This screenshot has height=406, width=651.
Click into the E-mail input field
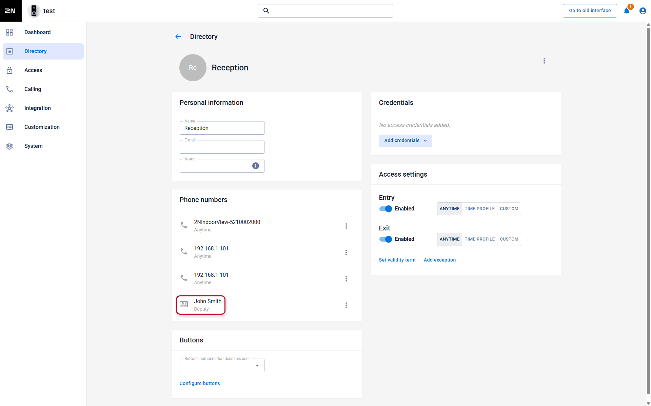(x=222, y=147)
